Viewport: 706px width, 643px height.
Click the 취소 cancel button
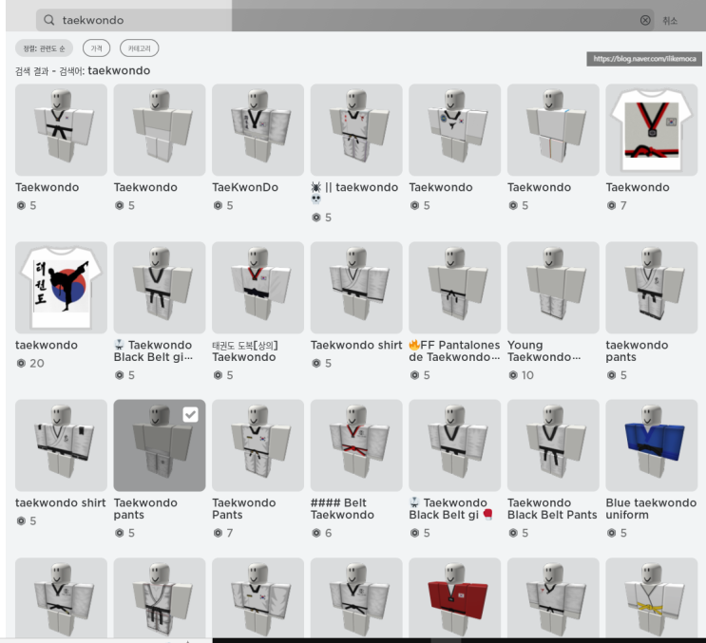(x=670, y=21)
